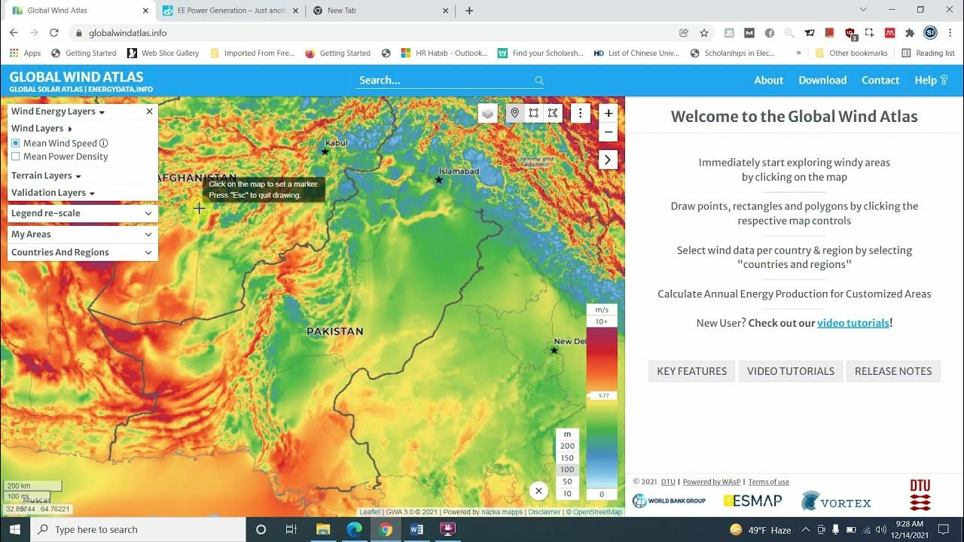Image resolution: width=964 pixels, height=542 pixels.
Task: Open the Contact menu item
Action: 880,80
